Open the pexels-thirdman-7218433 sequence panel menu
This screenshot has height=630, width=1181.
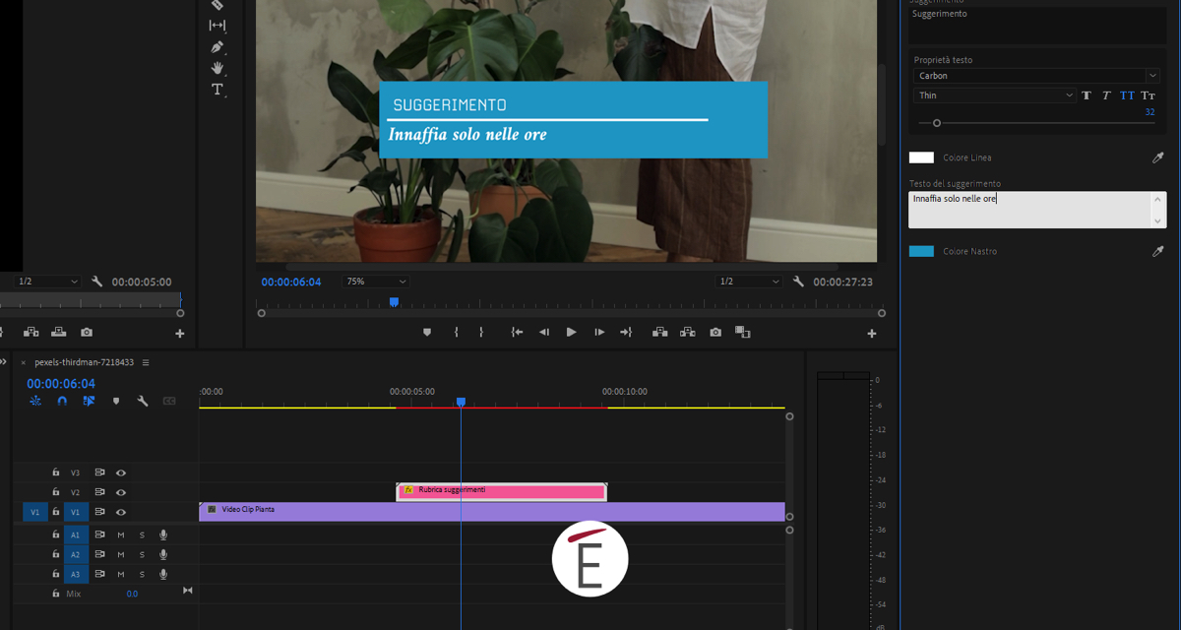(x=146, y=362)
